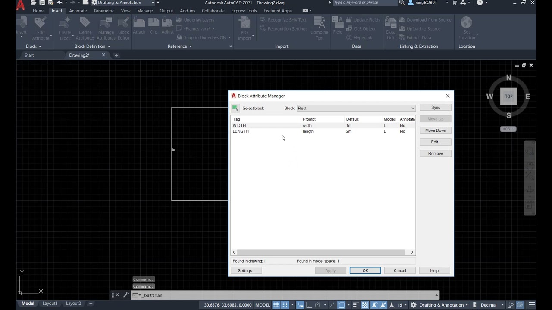This screenshot has width=552, height=310.
Task: Click the Redo arrow in quick access toolbar
Action: 73,3
